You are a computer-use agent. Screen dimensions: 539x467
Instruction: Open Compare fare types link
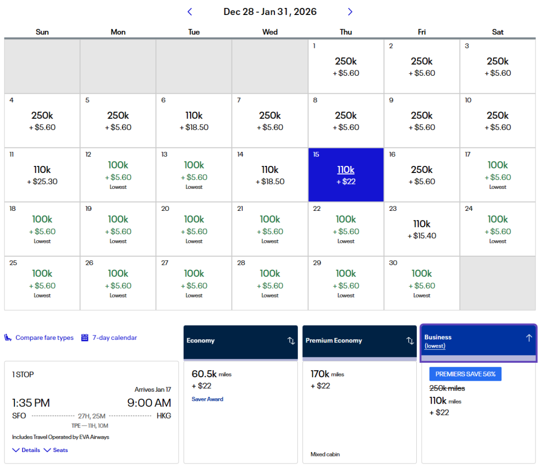[44, 338]
